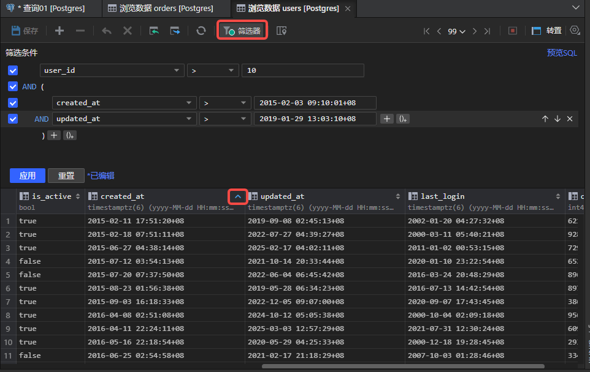Refresh the users table data
The image size is (590, 372).
click(x=201, y=31)
